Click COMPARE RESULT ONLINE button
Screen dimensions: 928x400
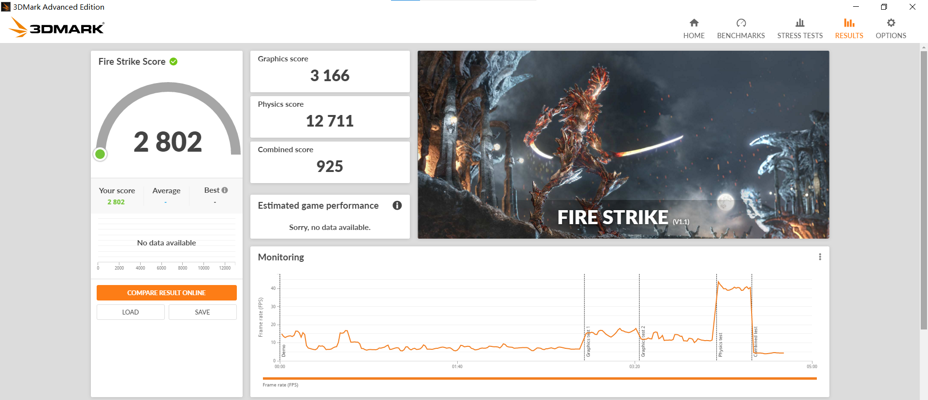(x=167, y=293)
